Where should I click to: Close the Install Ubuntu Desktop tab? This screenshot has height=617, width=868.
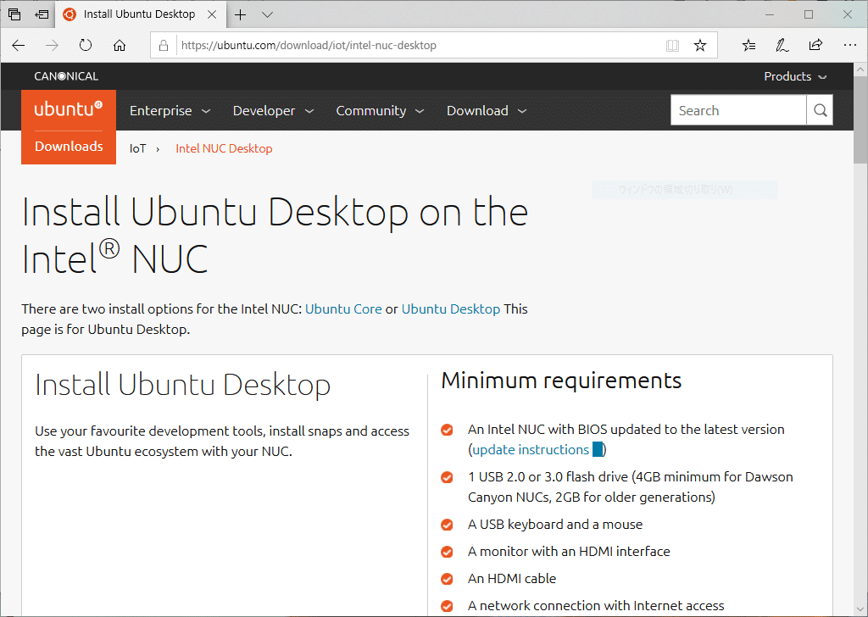[212, 14]
